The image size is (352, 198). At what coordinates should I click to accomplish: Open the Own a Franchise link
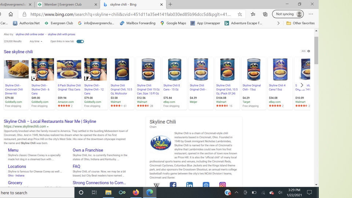click(88, 150)
